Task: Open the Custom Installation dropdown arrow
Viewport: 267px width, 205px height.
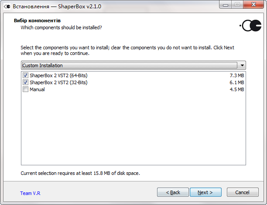Action: point(242,65)
